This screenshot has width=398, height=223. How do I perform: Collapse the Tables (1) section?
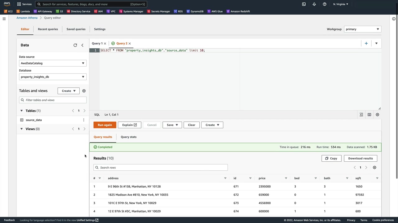point(21,111)
